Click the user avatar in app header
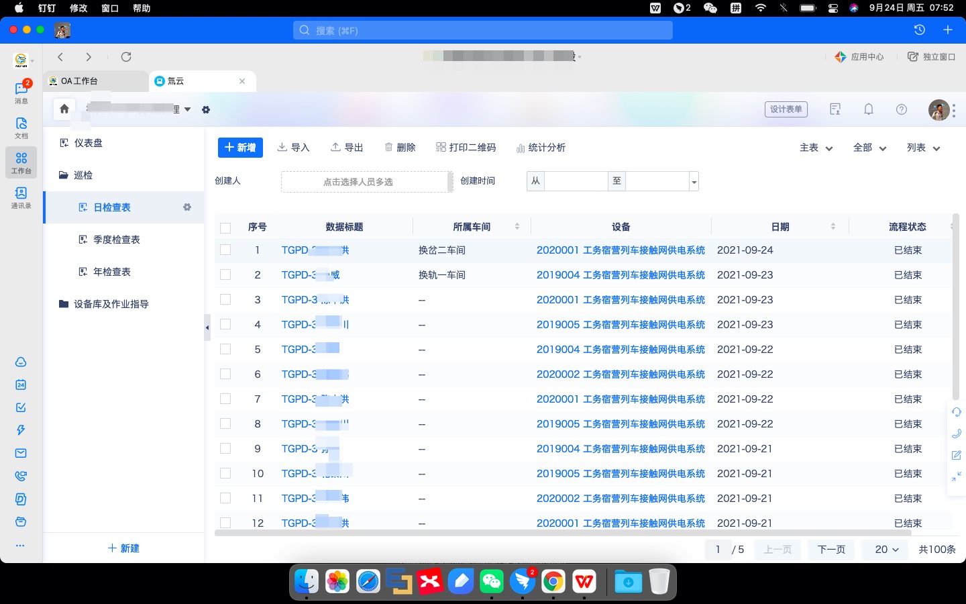This screenshot has width=966, height=604. pos(938,109)
